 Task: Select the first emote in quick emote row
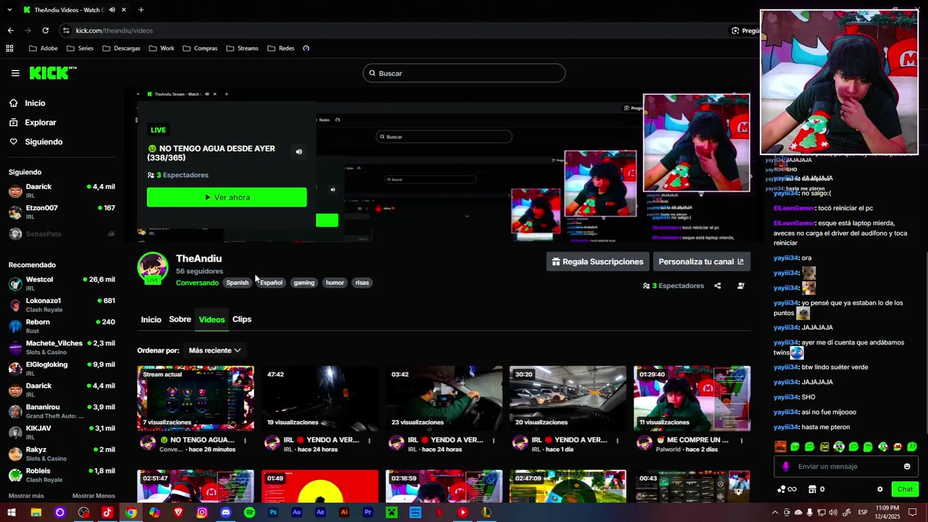780,447
